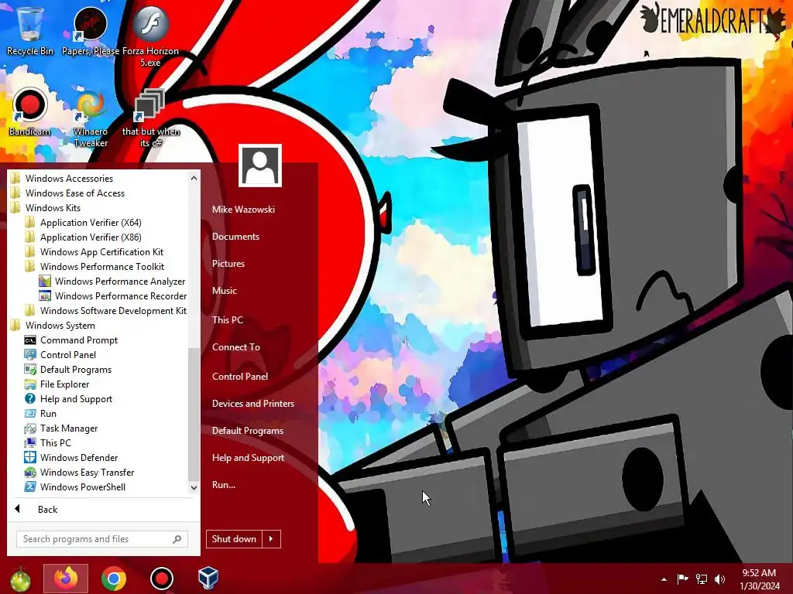Open Forza Horizon 5.exe desktop icon
Screen dimensions: 793x594
pos(150,36)
